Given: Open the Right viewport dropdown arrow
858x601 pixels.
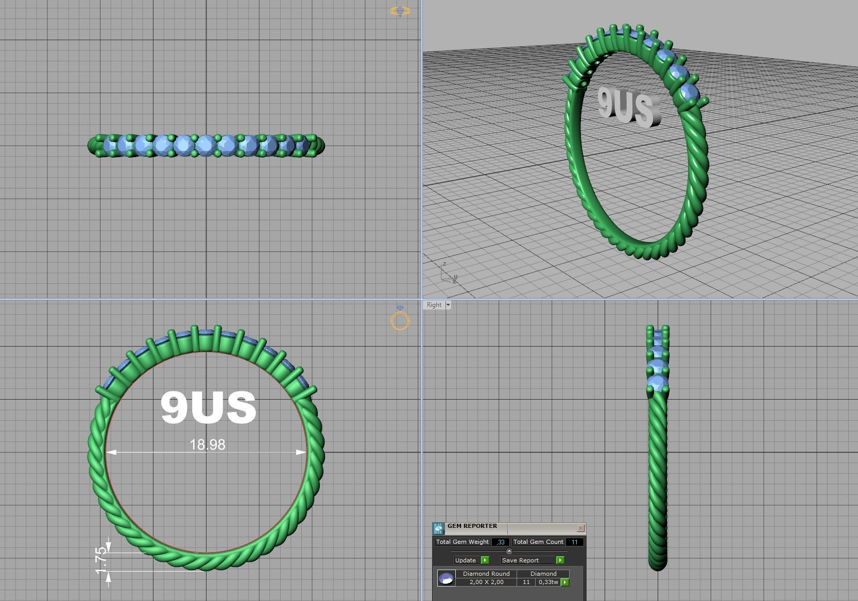Looking at the screenshot, I should [448, 305].
